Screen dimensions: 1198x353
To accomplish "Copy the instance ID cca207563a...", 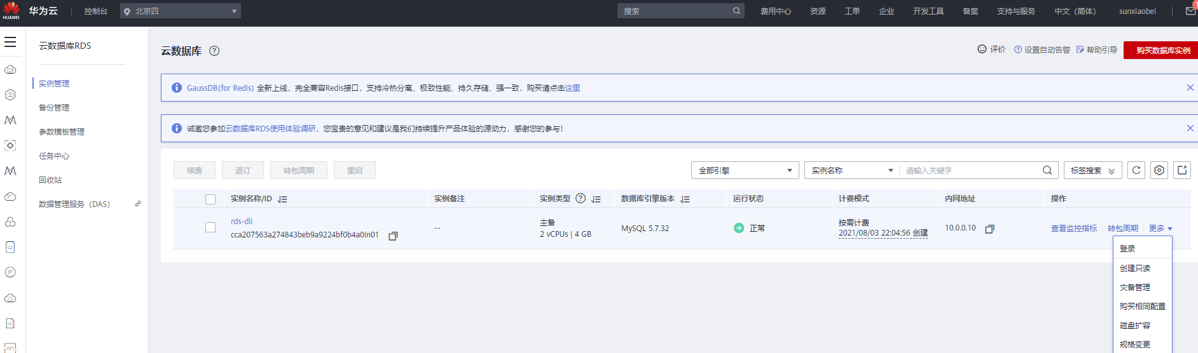I will pos(393,236).
